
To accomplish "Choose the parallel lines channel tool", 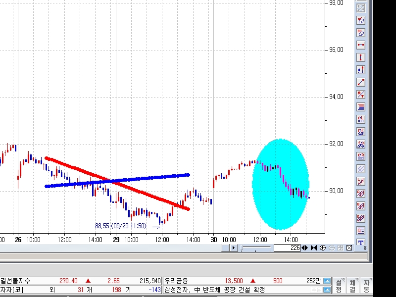I will pos(360,169).
